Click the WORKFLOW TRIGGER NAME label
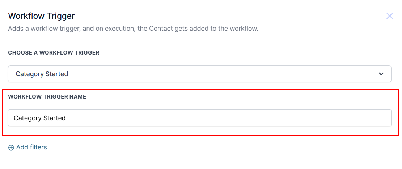The width and height of the screenshot is (402, 169). (47, 97)
